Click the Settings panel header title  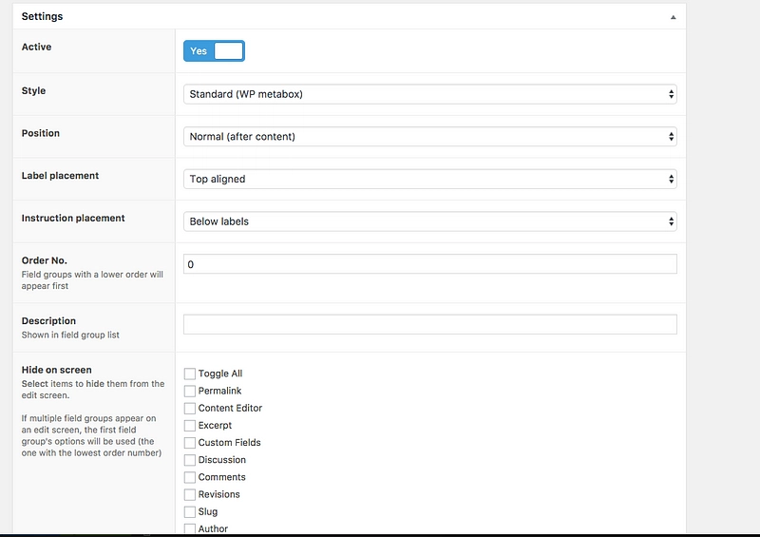coord(43,16)
